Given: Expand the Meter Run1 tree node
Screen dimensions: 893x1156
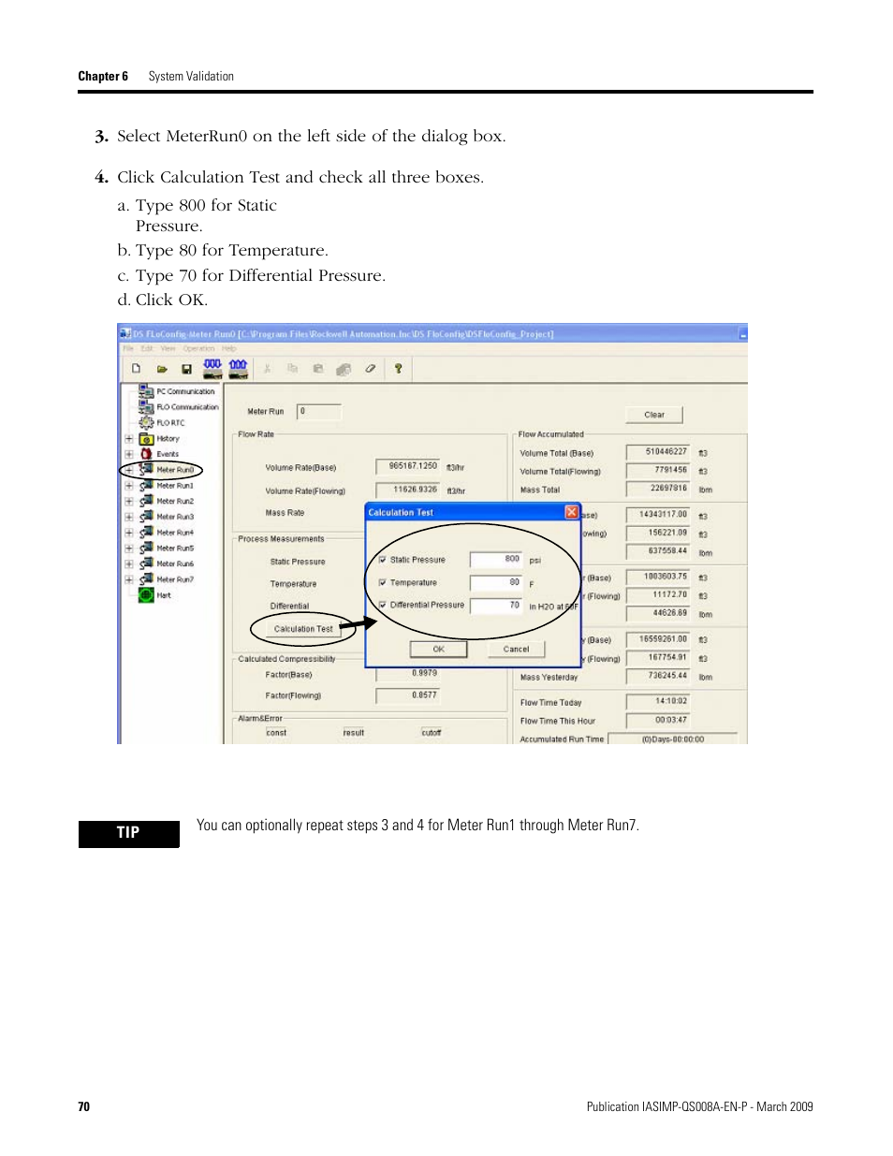Looking at the screenshot, I should click(x=128, y=485).
